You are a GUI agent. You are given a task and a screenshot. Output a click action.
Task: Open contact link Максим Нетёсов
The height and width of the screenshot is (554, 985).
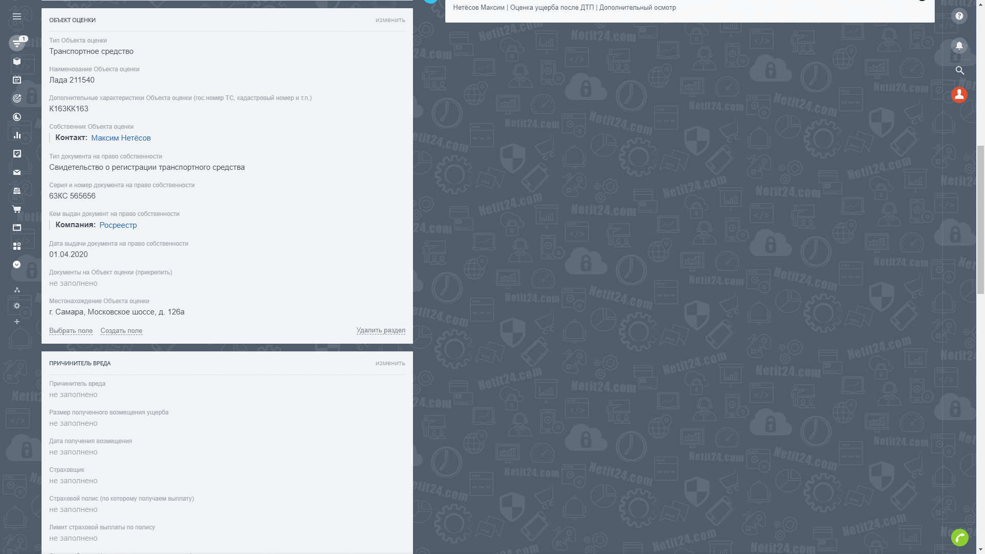(121, 138)
